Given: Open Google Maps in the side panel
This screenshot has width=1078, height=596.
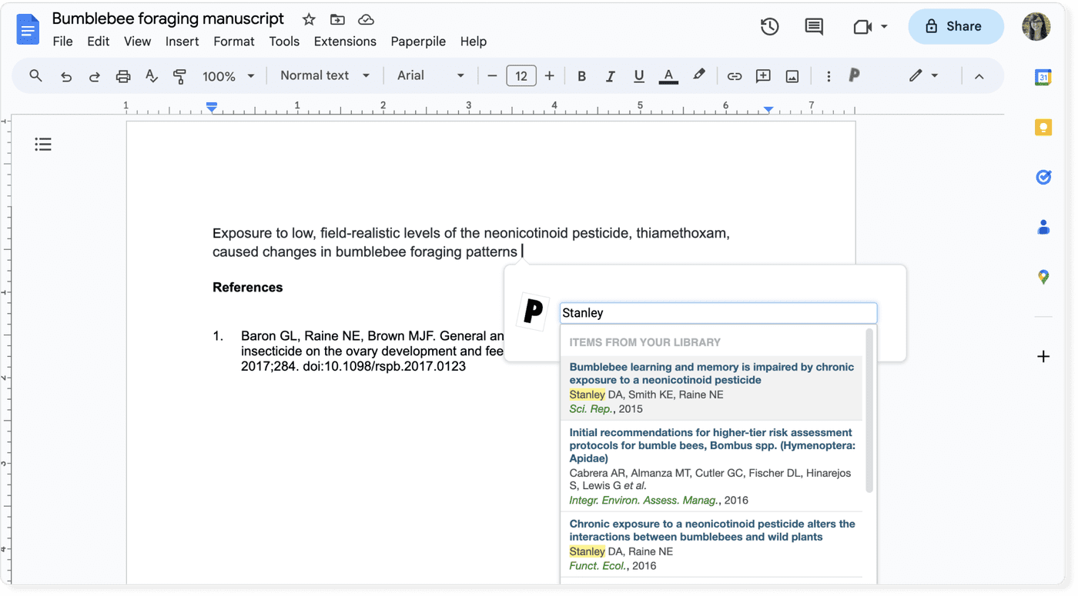Looking at the screenshot, I should point(1043,276).
